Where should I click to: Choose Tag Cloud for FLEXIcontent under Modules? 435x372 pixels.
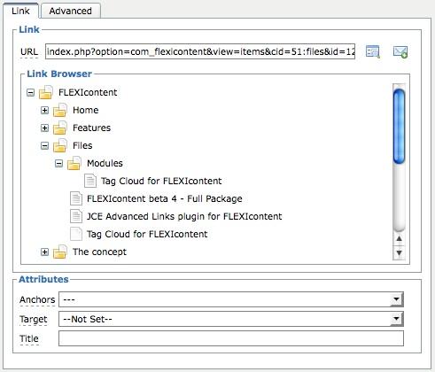(161, 181)
